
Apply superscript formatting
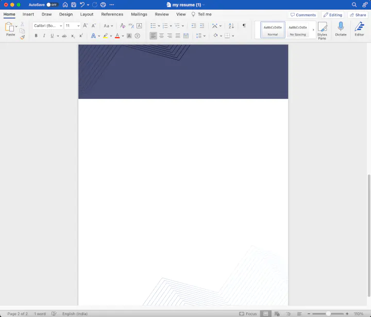[x=81, y=36]
